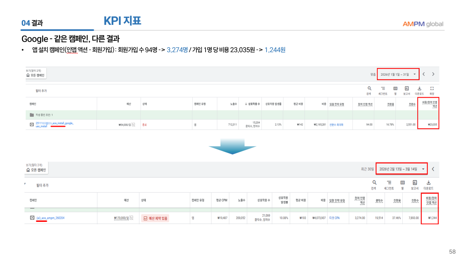The image size is (465, 262).
Task: Click the Expand (확장) fullscreen icon in the top toolbar
Action: tap(432, 89)
